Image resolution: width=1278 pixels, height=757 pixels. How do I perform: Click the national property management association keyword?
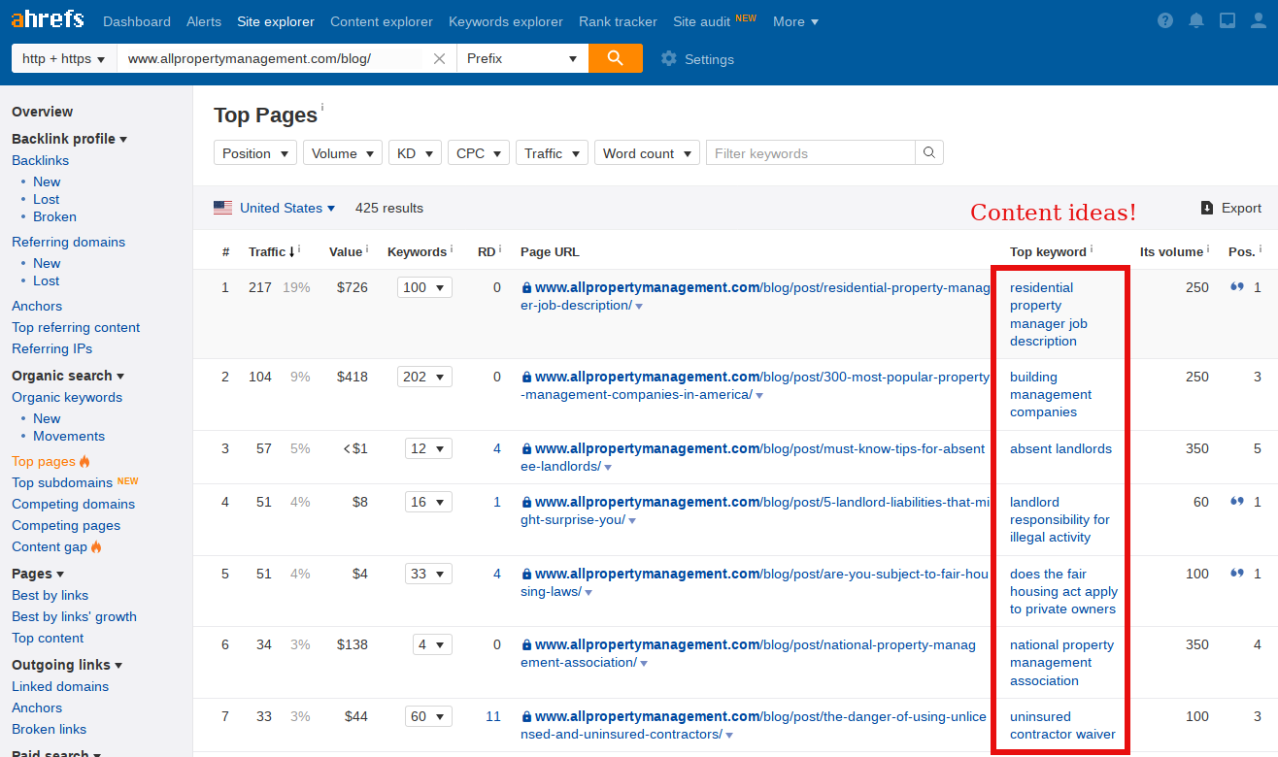[1061, 663]
